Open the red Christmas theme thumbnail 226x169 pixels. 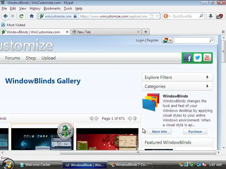coord(107,137)
